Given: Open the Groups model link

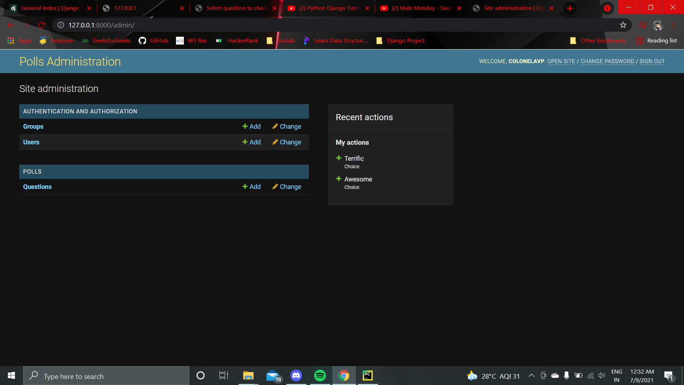Looking at the screenshot, I should pyautogui.click(x=33, y=127).
